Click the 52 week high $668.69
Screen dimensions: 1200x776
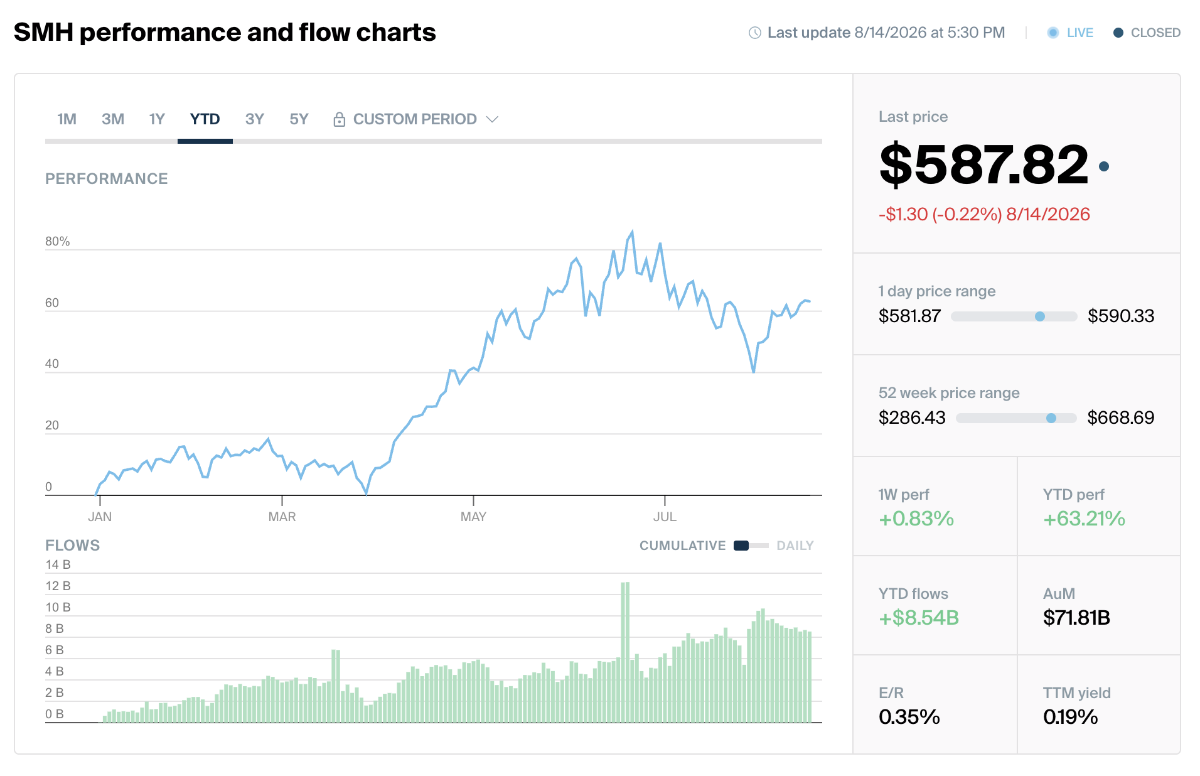pyautogui.click(x=1121, y=418)
